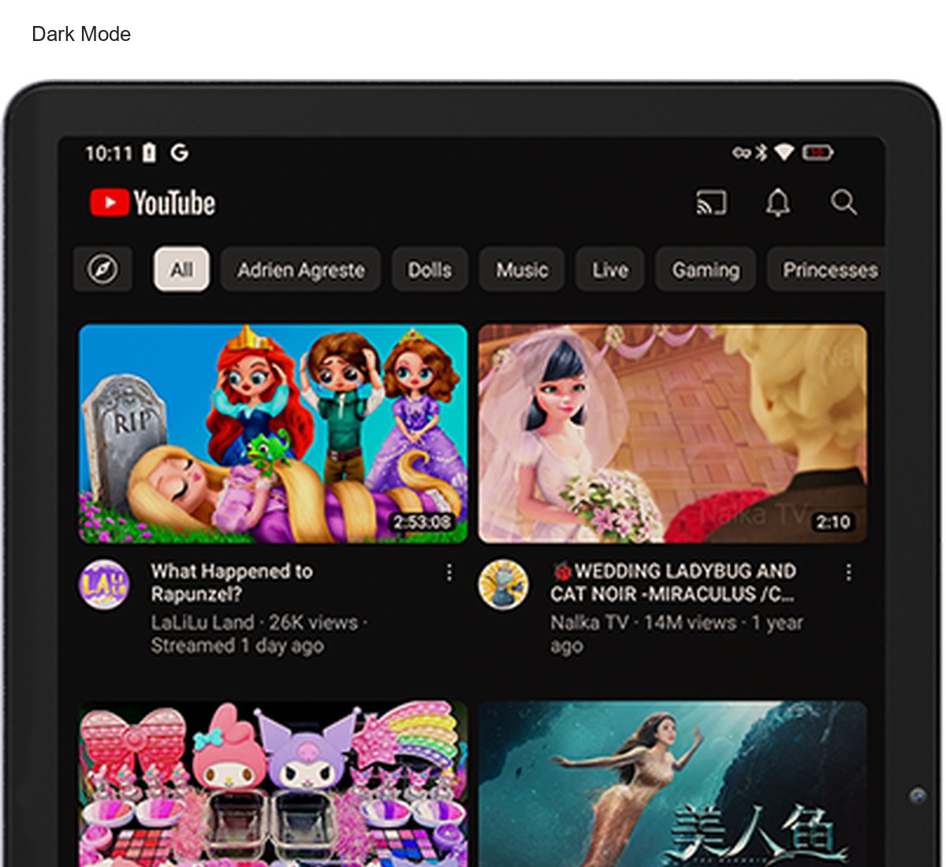Tap the Explore compass icon
The height and width of the screenshot is (867, 946).
(102, 270)
